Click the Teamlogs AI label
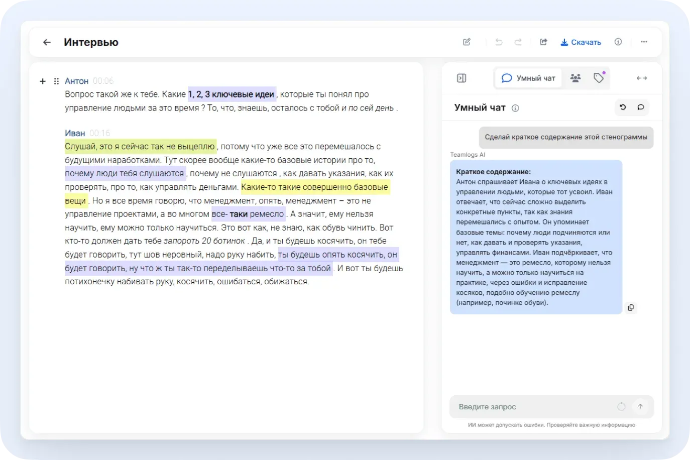 [468, 155]
